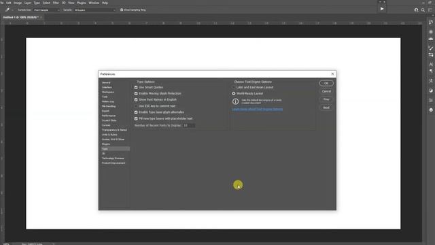Open the Layer menu
This screenshot has height=245, width=435.
tap(28, 3)
